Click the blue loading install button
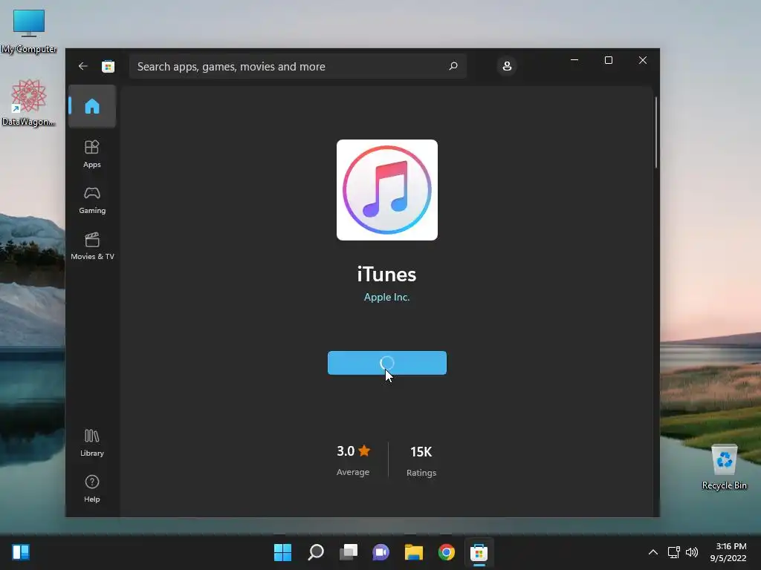 (x=386, y=362)
